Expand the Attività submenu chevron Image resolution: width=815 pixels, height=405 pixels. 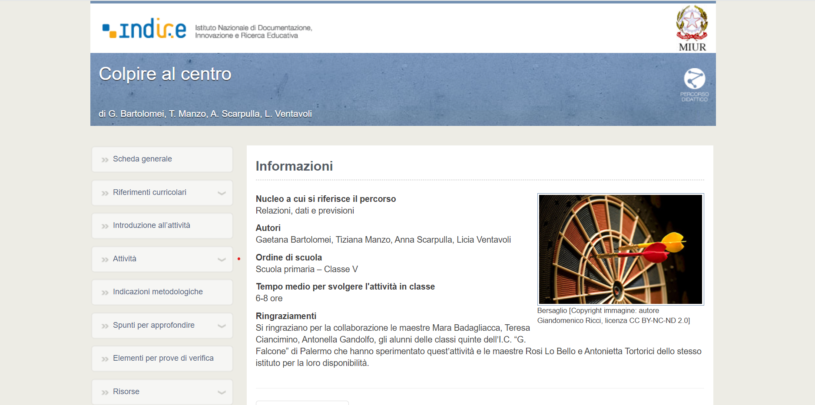(222, 260)
